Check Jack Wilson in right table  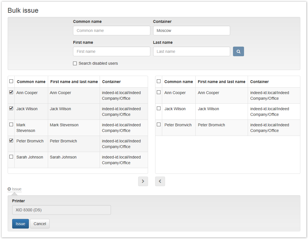159,108
